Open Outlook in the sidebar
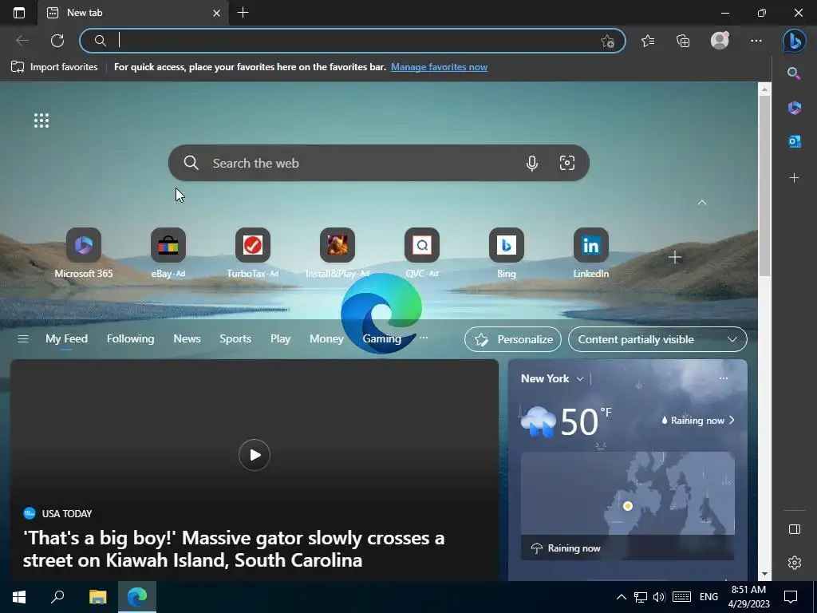This screenshot has width=817, height=613. (x=794, y=141)
